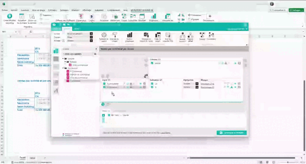This screenshot has width=306, height=164.
Task: Click the Graphique icon in Excel ribbon
Action: coord(154,16)
